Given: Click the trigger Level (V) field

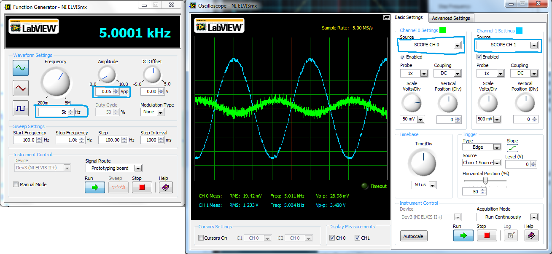Looking at the screenshot, I should [x=518, y=165].
